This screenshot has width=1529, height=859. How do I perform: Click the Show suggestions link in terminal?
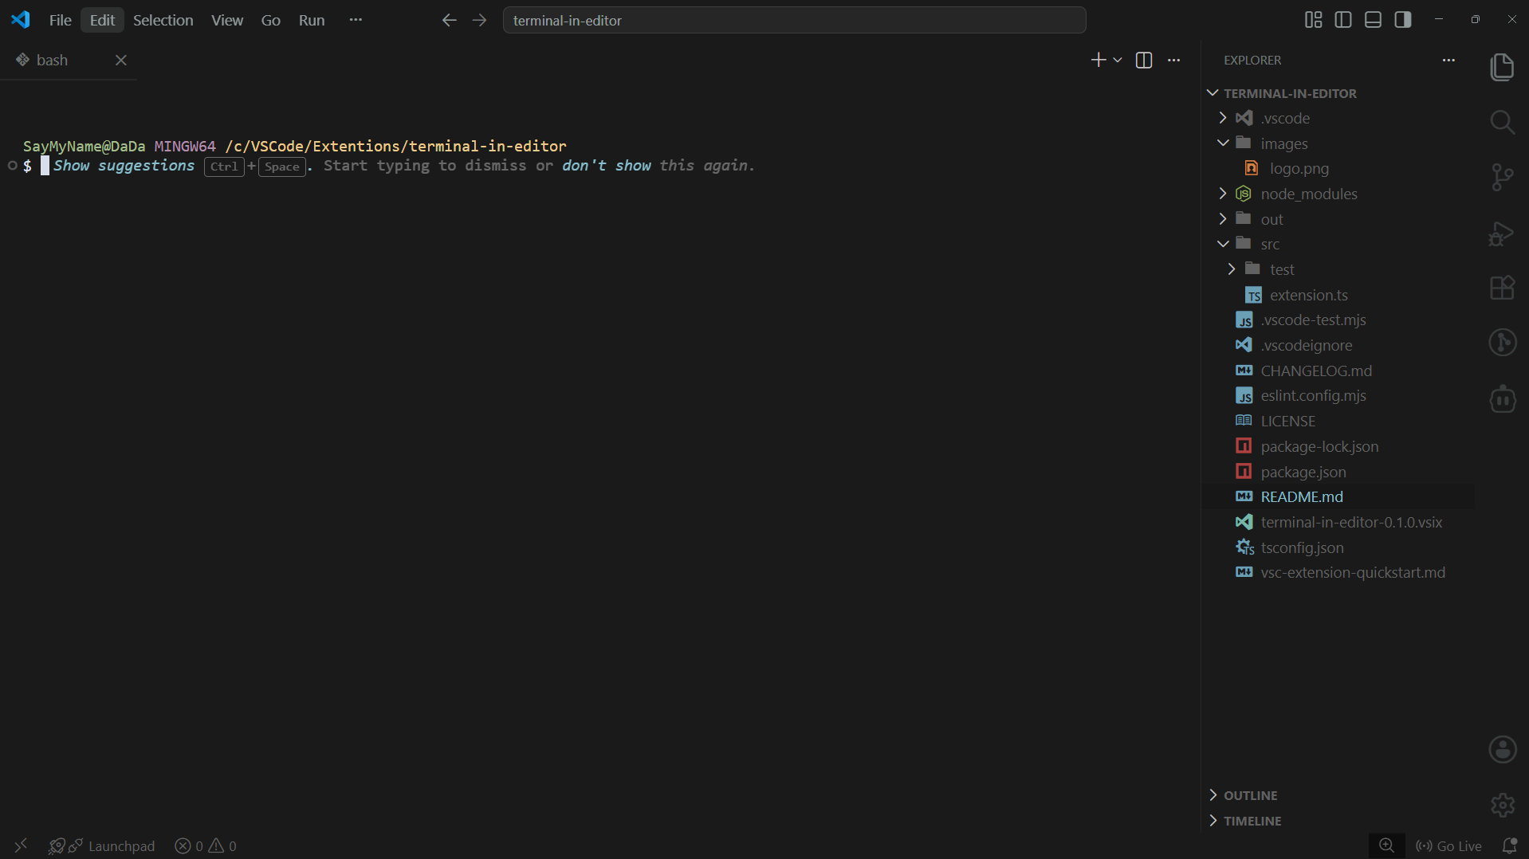pyautogui.click(x=124, y=166)
